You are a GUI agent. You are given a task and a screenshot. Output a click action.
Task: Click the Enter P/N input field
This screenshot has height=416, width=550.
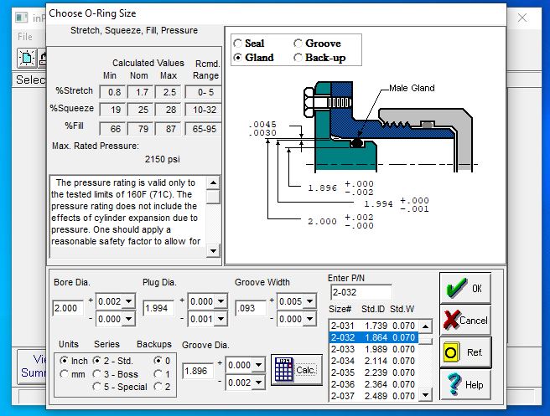(x=361, y=292)
